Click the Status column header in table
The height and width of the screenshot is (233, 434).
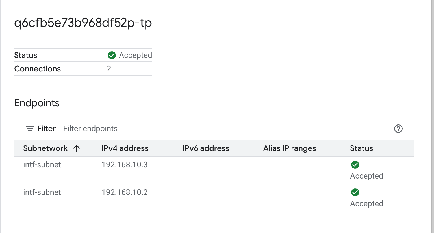pyautogui.click(x=361, y=148)
